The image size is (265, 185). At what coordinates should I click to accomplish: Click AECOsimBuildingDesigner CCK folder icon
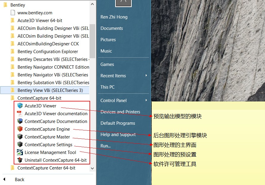click(x=12, y=44)
